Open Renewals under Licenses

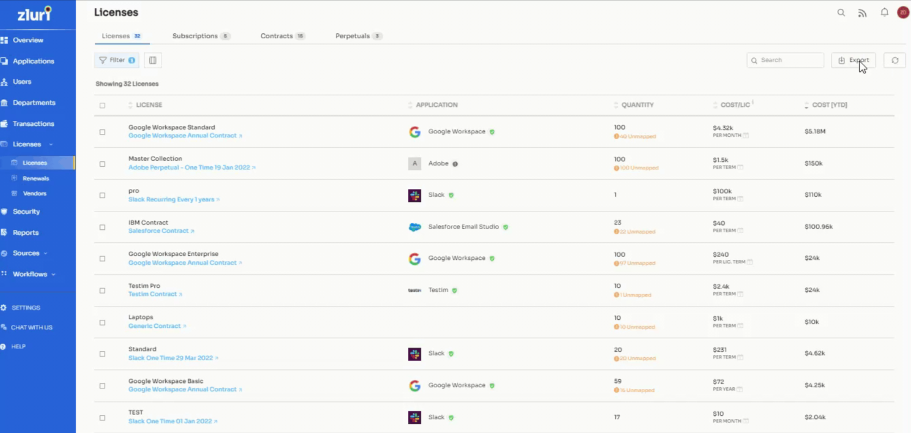(x=36, y=179)
